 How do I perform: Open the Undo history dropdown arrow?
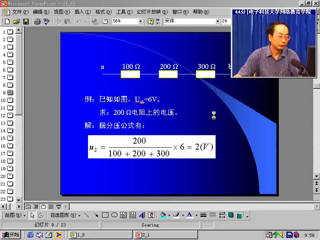coord(86,22)
